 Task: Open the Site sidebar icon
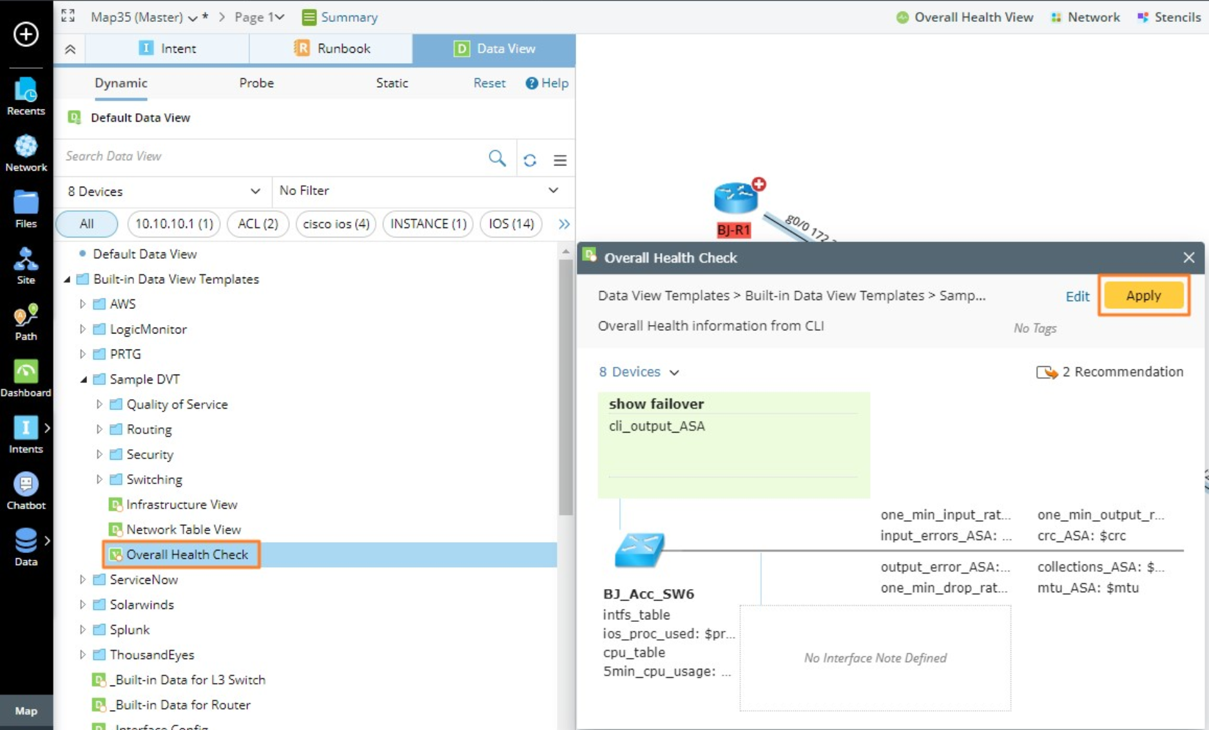point(26,266)
